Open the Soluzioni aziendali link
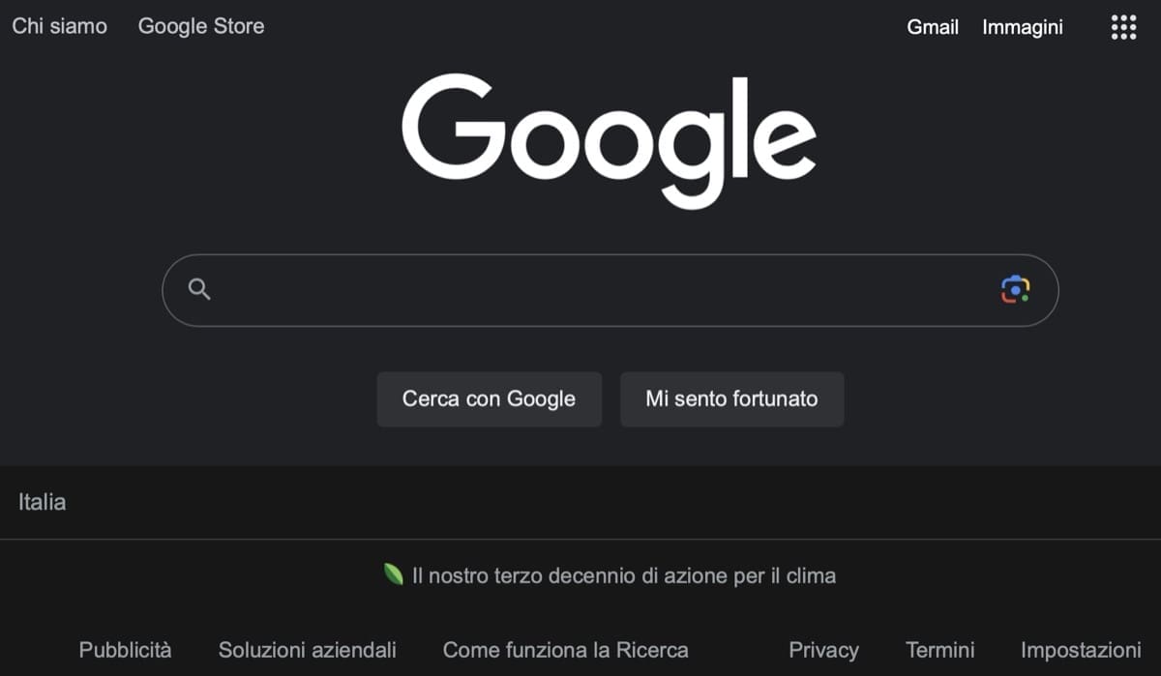 (307, 650)
